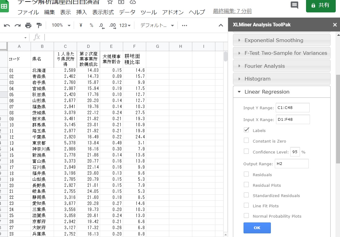The image size is (340, 237).
Task: Click the spreadsheet vertical scrollbar thumb
Action: (226, 56)
